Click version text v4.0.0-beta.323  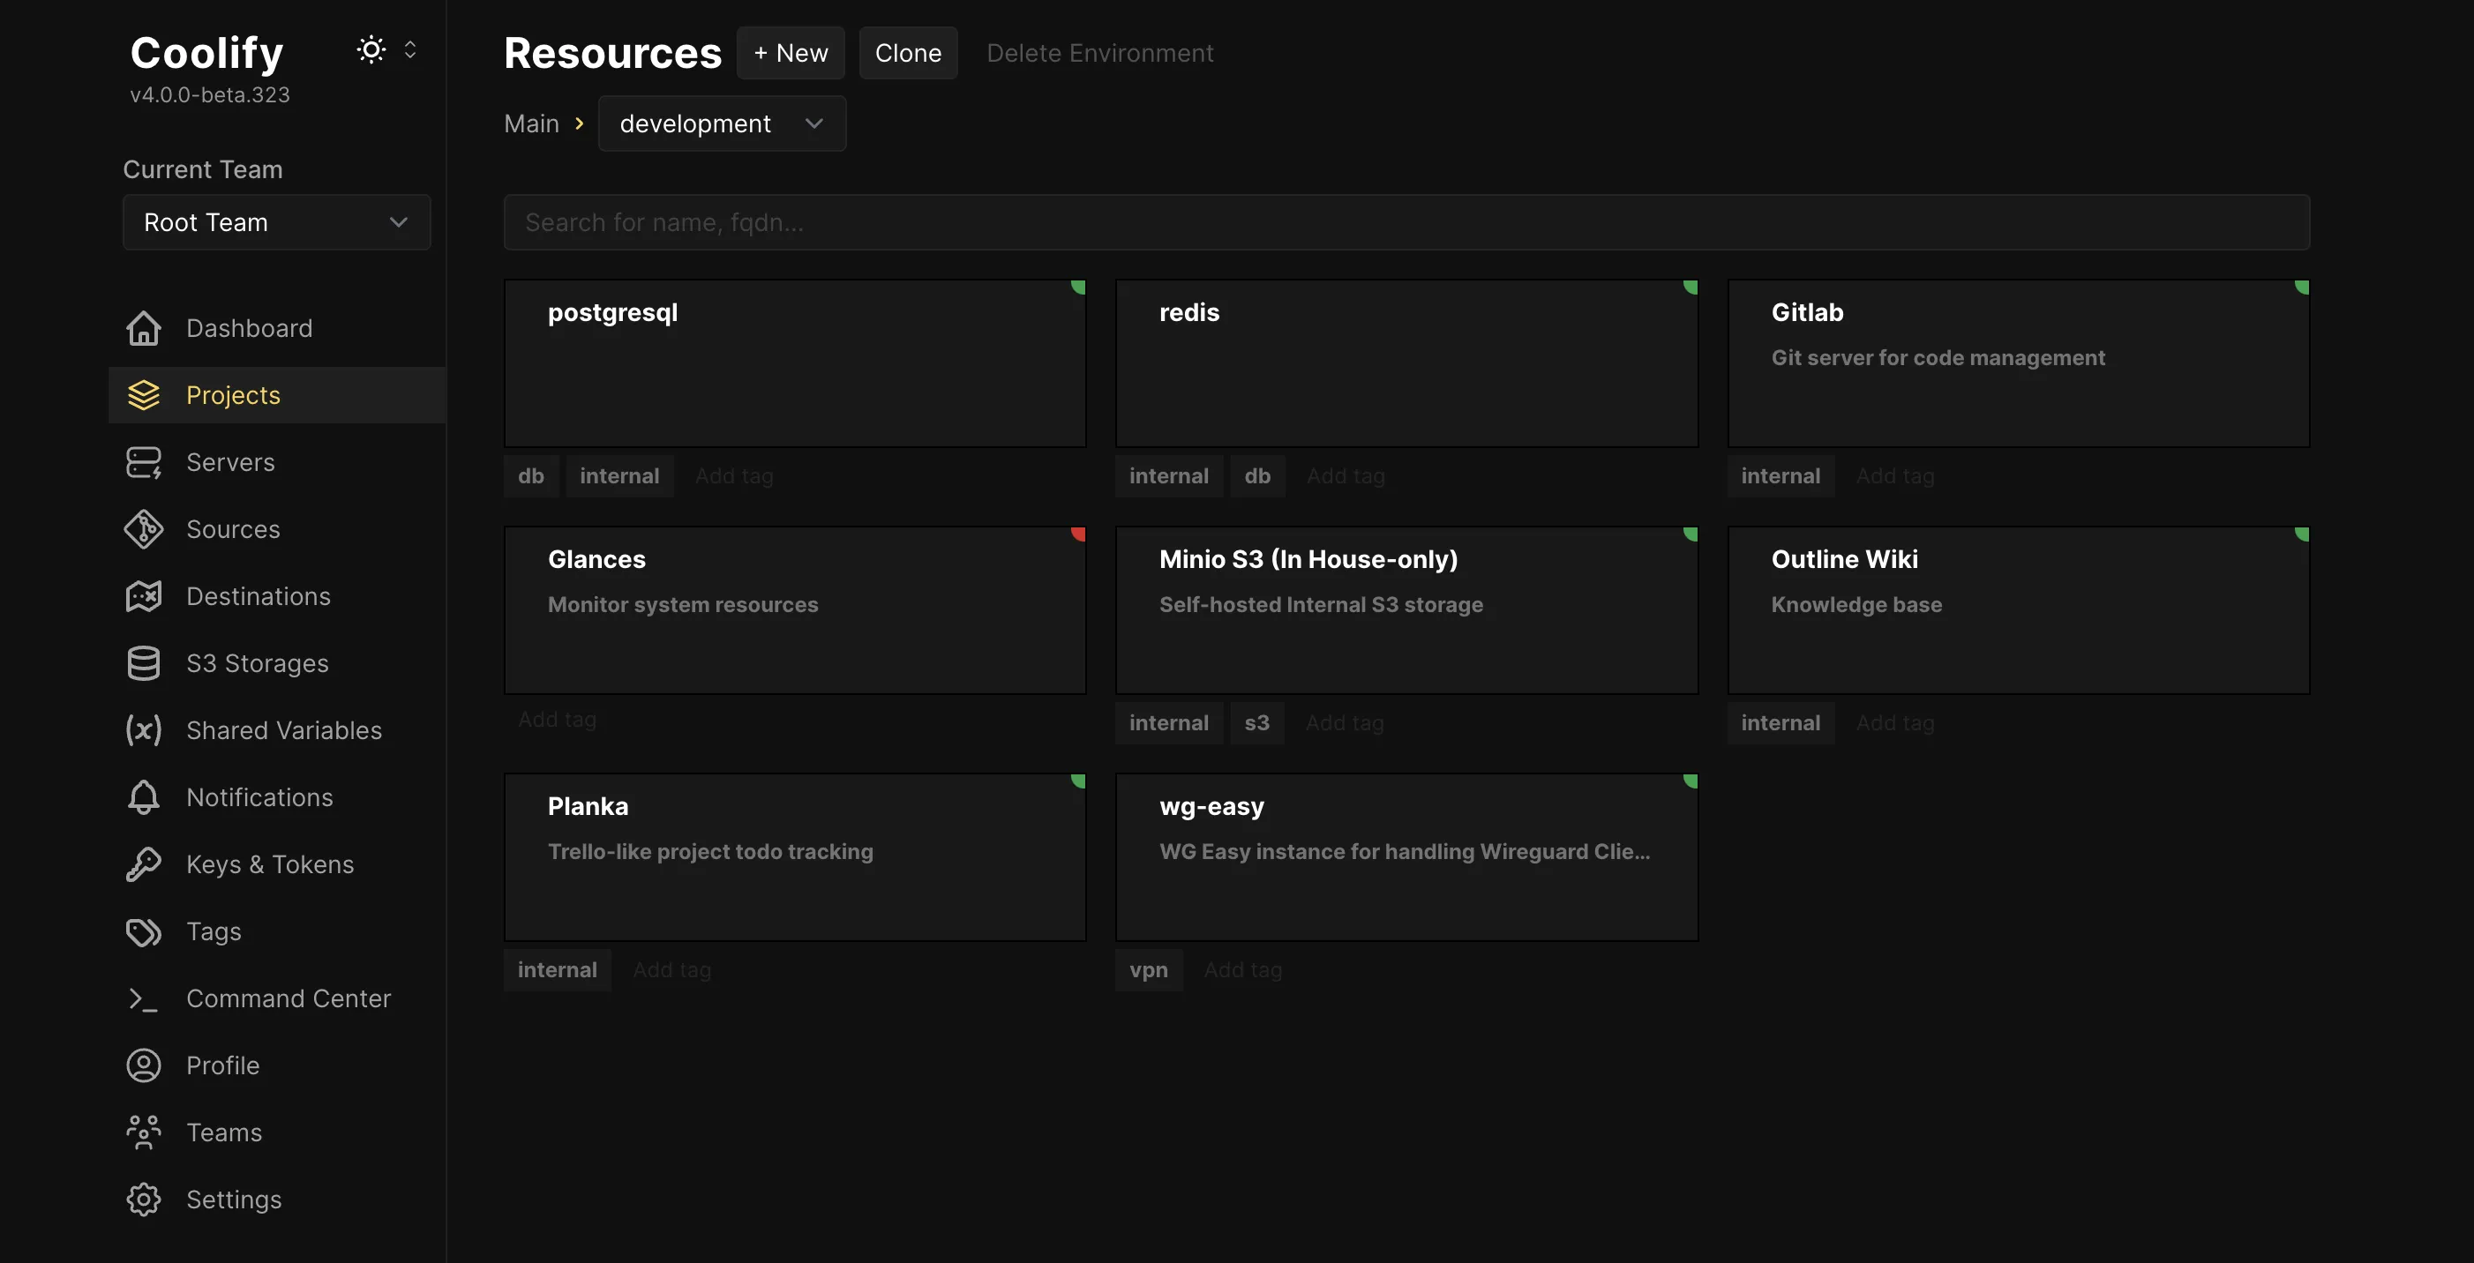tap(209, 95)
